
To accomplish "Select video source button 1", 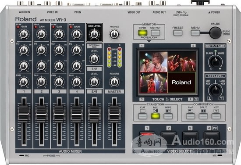I will [147, 137].
